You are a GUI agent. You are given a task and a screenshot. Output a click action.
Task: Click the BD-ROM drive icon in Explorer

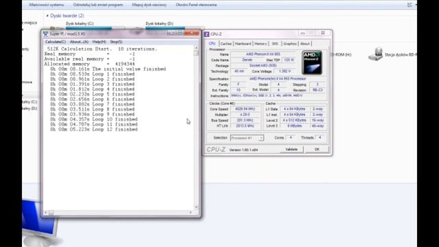click(x=376, y=54)
